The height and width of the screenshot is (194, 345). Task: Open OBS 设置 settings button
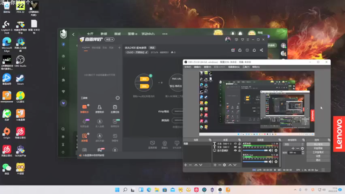(x=318, y=156)
